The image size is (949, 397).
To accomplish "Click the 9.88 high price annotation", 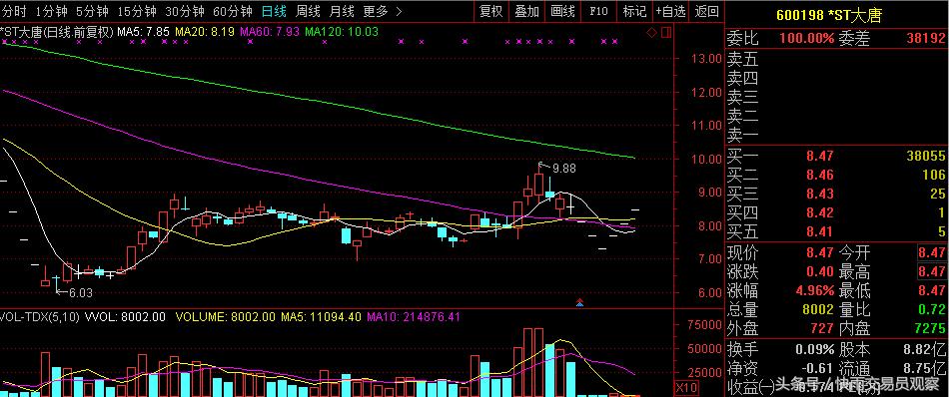I will tap(564, 169).
